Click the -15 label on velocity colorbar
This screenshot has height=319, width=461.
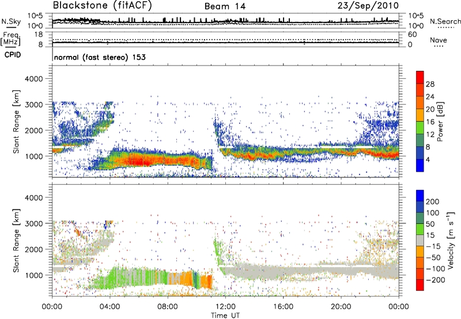pyautogui.click(x=433, y=246)
